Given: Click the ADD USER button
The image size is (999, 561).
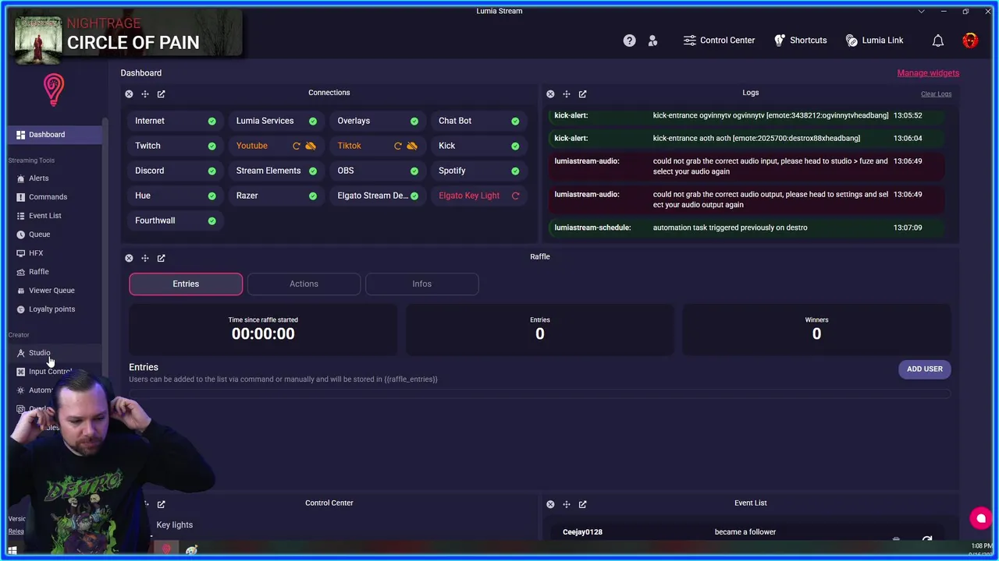Looking at the screenshot, I should tap(924, 369).
